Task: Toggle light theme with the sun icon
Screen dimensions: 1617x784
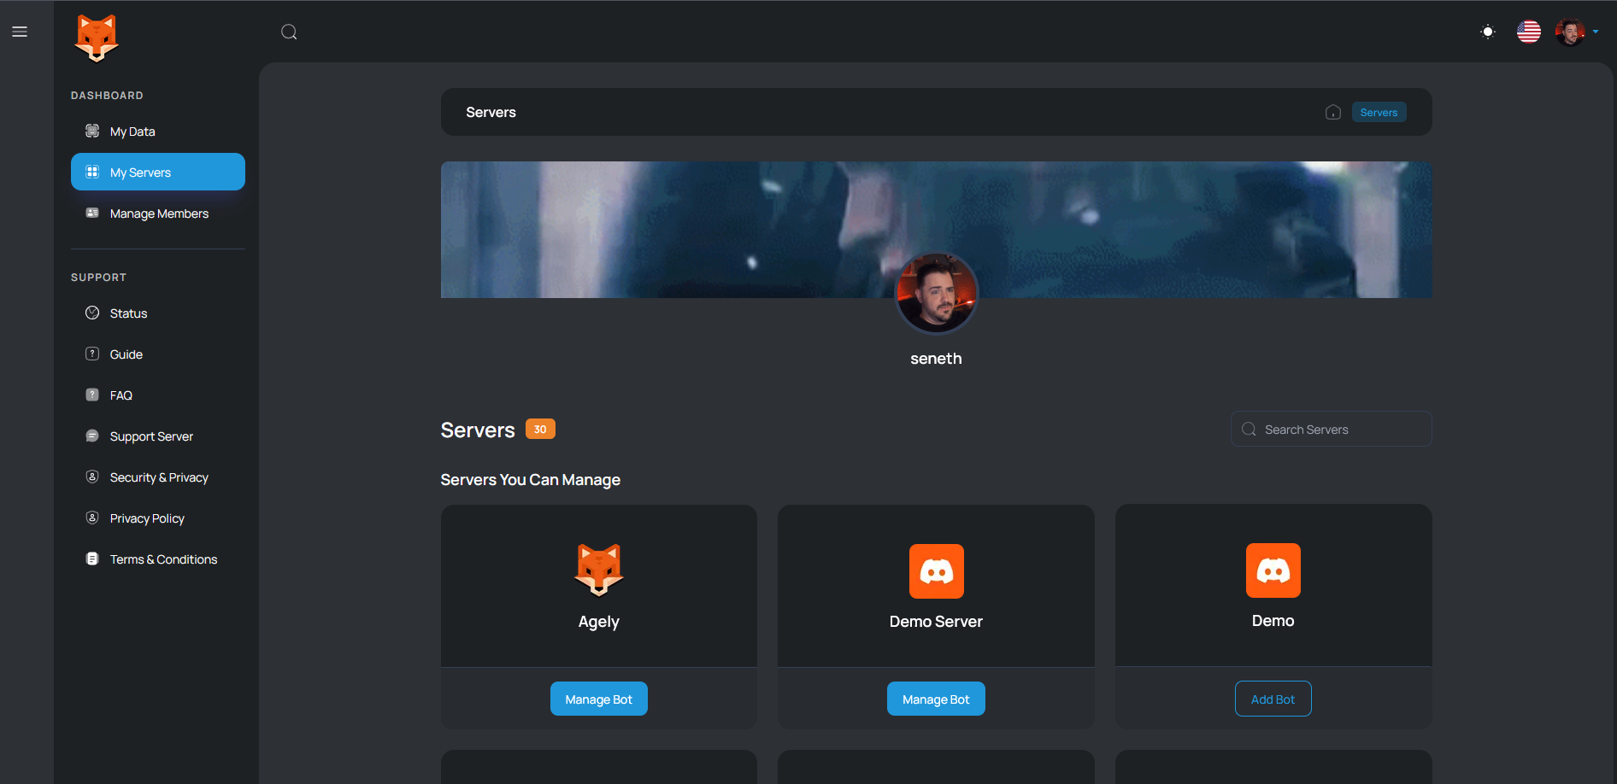Action: [x=1487, y=32]
